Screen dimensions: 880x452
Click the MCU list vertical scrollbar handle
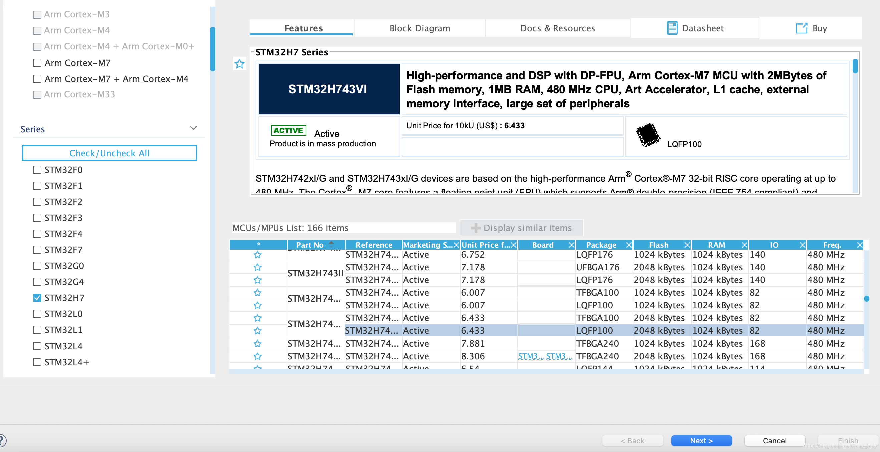click(866, 299)
